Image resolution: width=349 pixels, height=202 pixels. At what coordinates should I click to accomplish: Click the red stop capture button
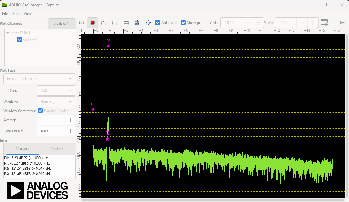click(92, 23)
